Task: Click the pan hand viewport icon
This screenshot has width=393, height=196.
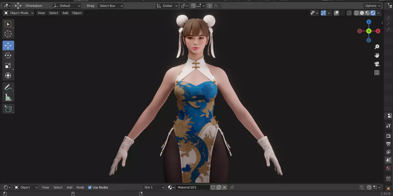Action: [x=377, y=55]
